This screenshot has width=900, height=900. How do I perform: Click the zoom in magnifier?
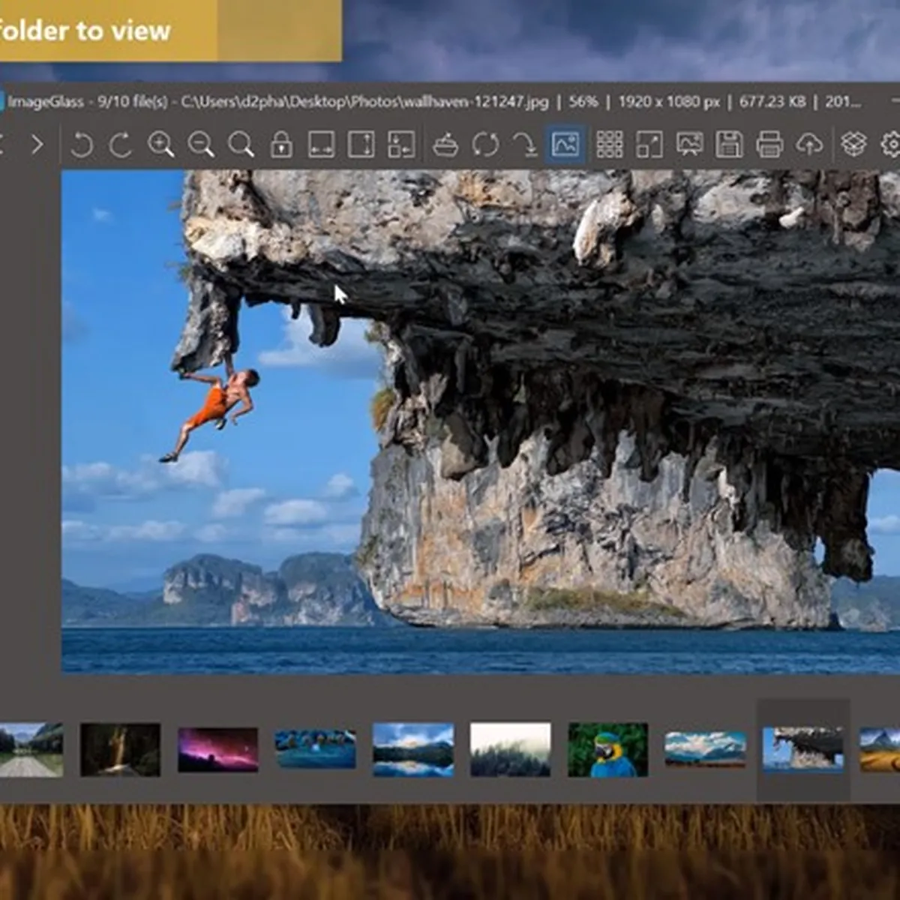(x=161, y=144)
